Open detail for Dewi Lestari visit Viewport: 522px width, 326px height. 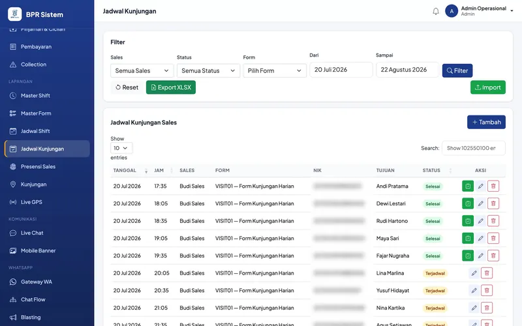pyautogui.click(x=468, y=203)
